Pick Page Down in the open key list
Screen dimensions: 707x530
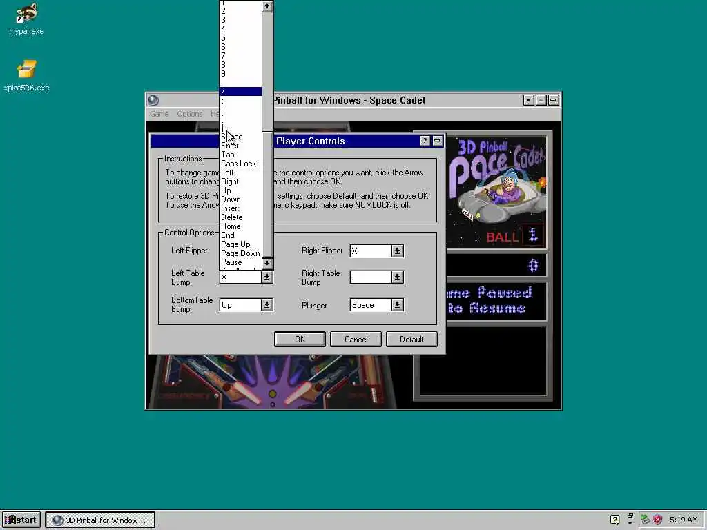[x=240, y=253]
